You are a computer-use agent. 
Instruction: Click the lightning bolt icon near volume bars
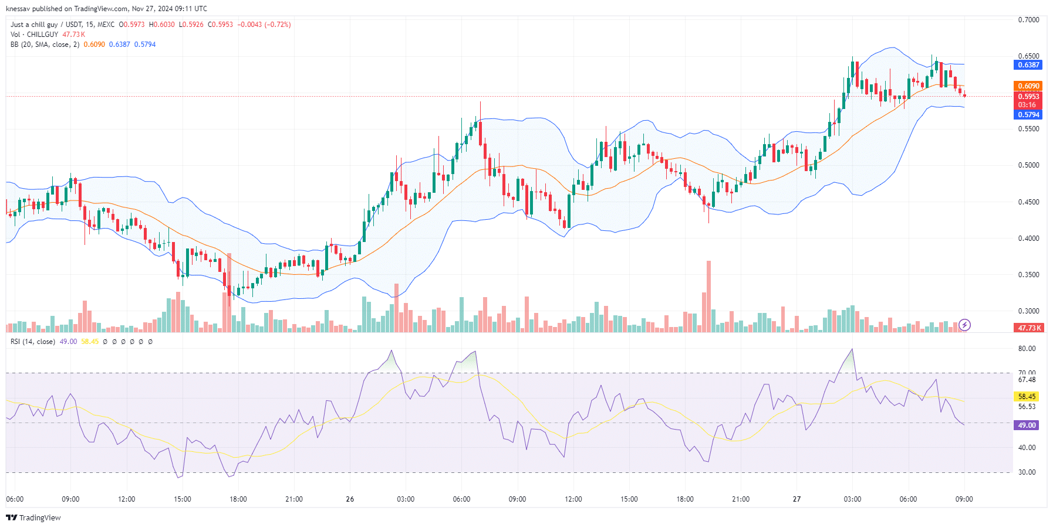pos(964,325)
